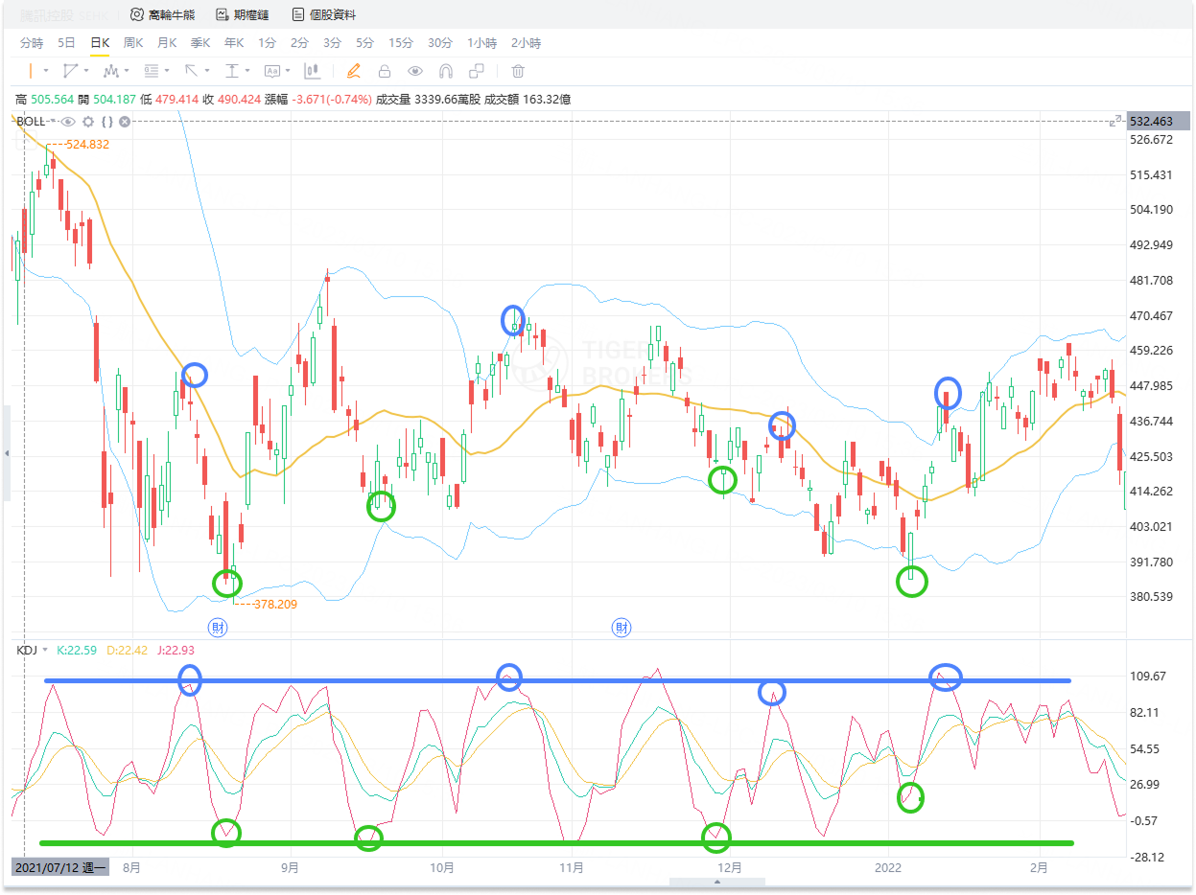This screenshot has height=895, width=1196.
Task: Toggle the orange pencil drawing mode
Action: (353, 71)
